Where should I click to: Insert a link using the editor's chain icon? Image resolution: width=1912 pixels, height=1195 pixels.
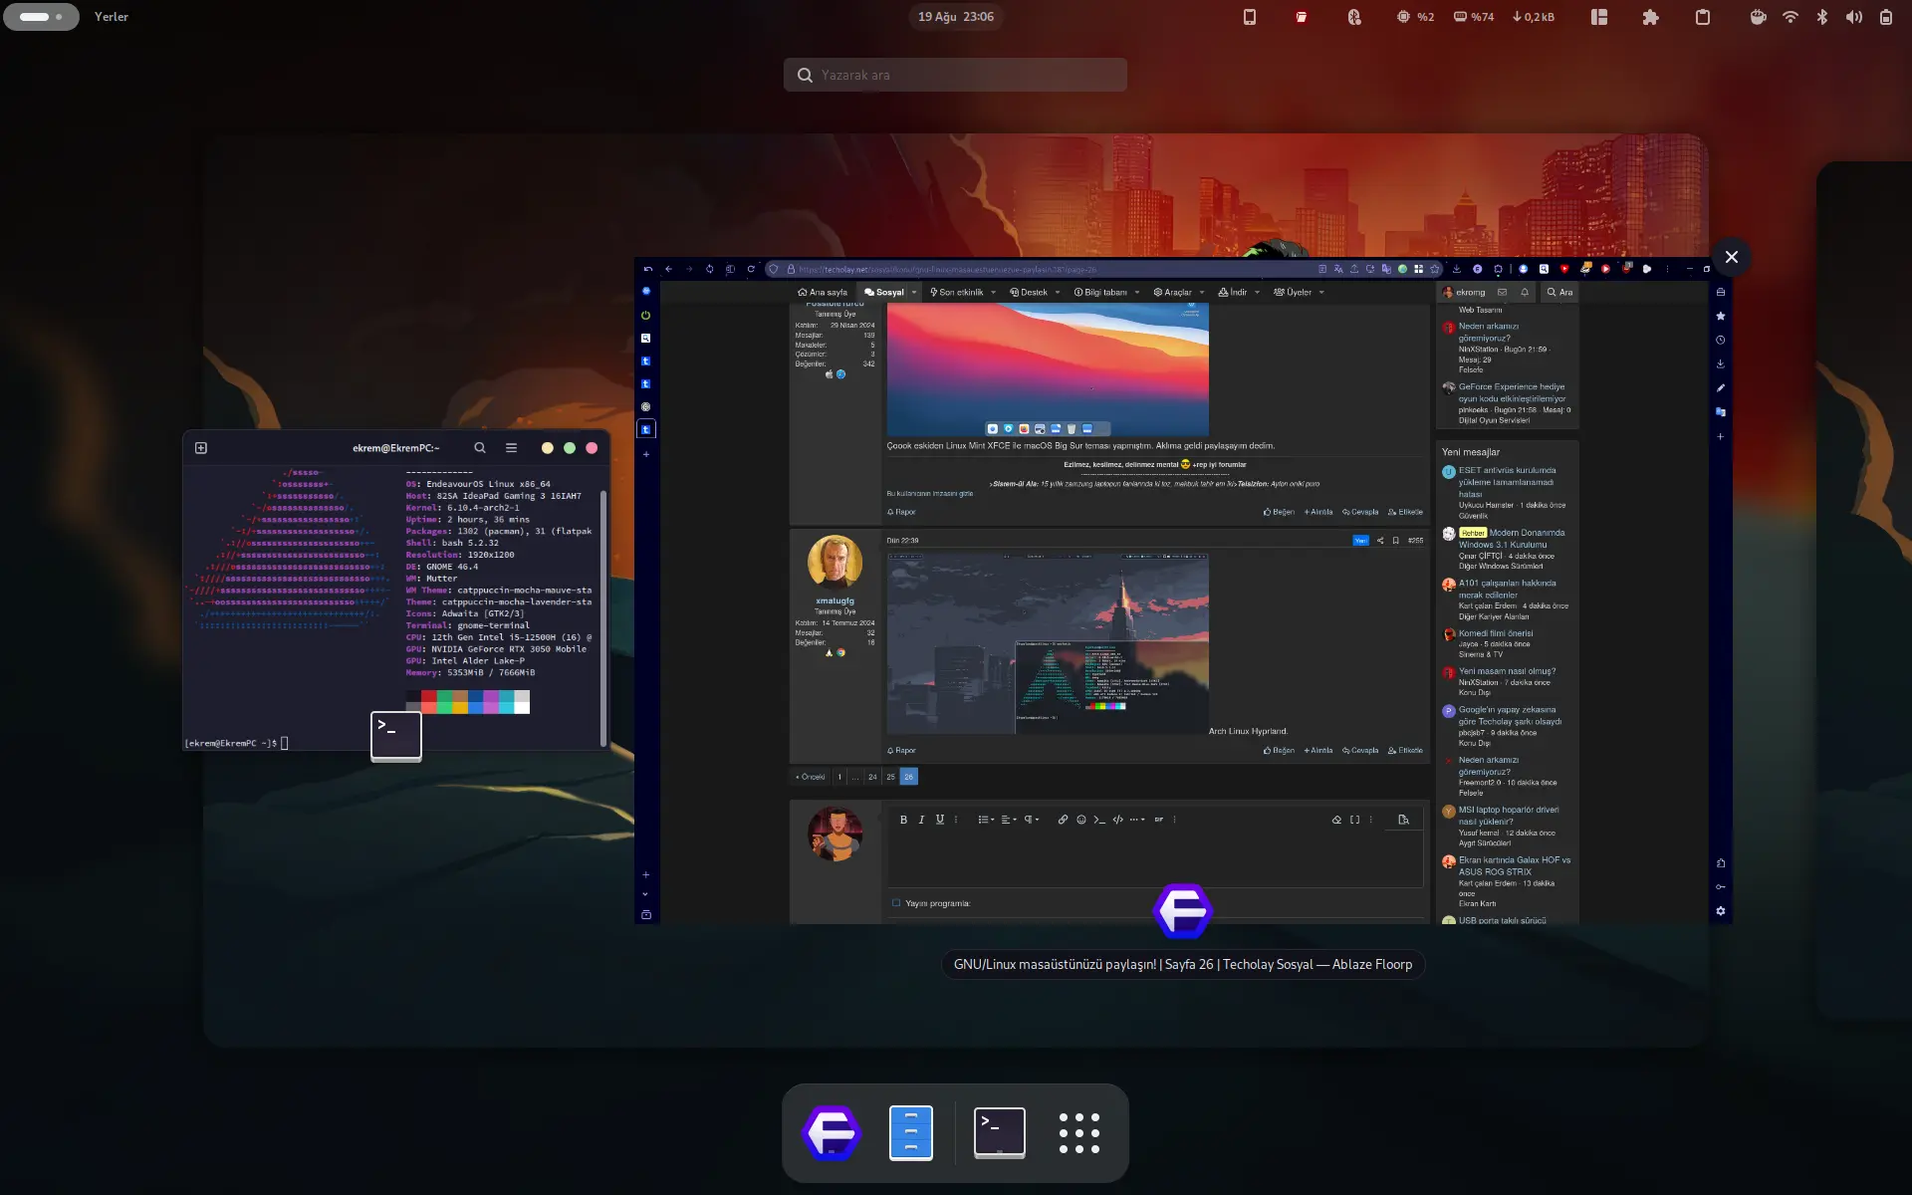coord(1063,820)
